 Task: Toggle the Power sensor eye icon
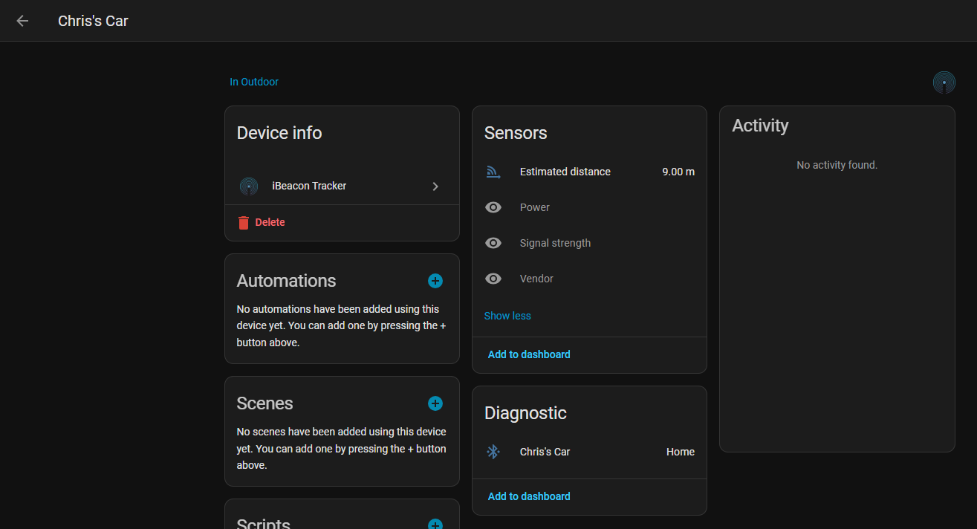point(493,207)
